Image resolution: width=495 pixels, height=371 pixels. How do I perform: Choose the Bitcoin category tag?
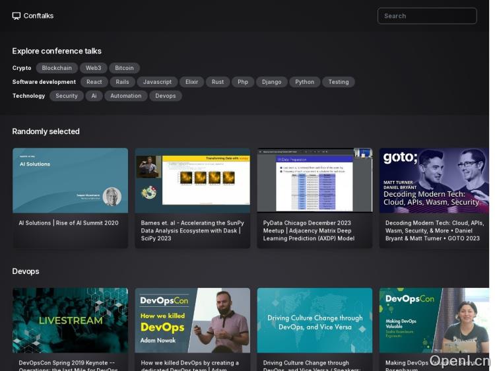[124, 68]
